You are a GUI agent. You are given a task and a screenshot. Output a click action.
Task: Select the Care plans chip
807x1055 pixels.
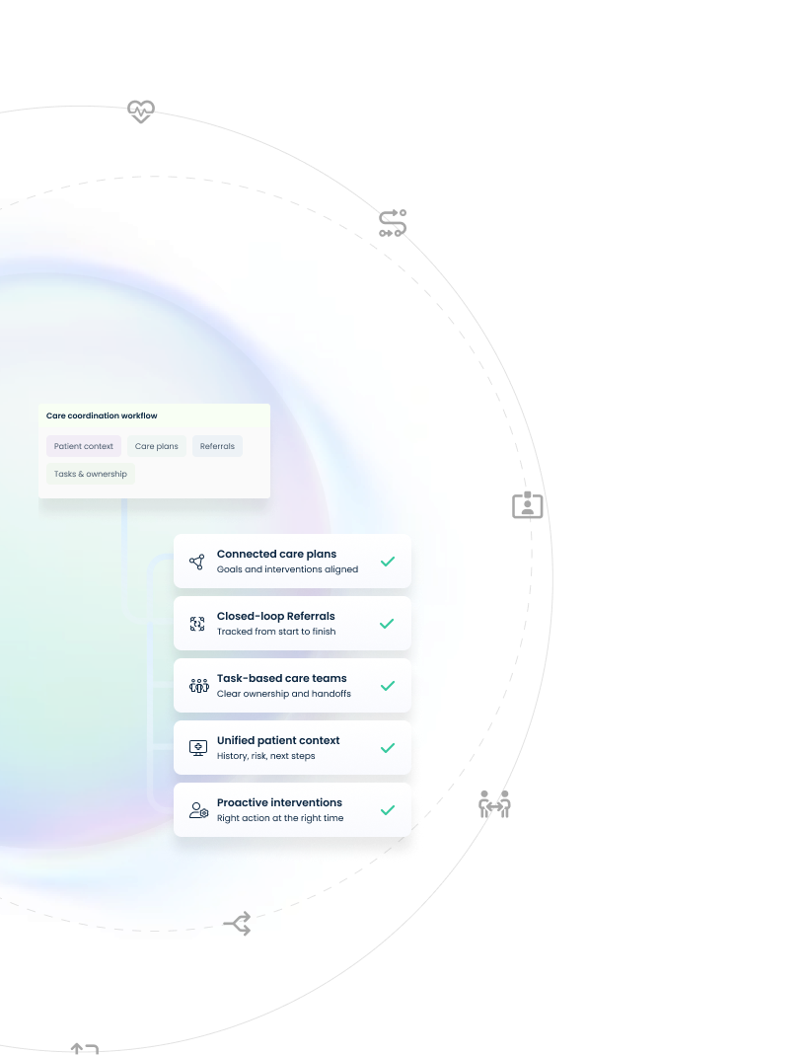tap(156, 446)
